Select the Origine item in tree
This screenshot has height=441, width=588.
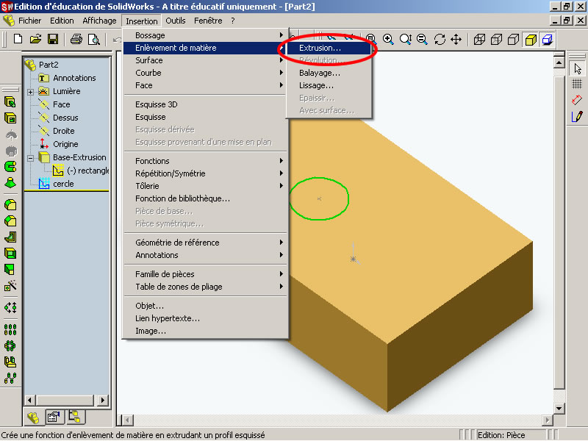(x=58, y=144)
